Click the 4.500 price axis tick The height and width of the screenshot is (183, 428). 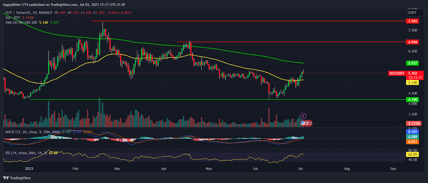[413, 93]
